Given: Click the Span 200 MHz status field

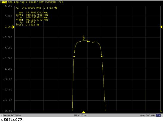Looking at the screenshot, I should coord(148,115).
